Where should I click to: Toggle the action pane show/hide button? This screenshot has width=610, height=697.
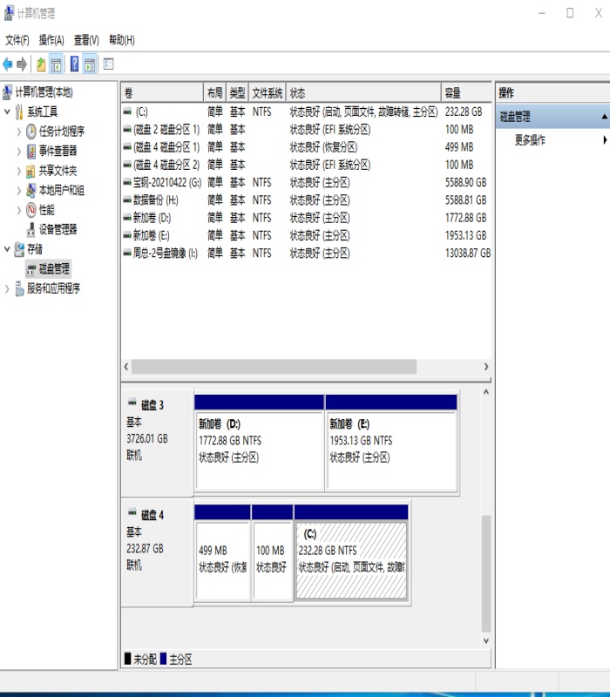[x=91, y=64]
